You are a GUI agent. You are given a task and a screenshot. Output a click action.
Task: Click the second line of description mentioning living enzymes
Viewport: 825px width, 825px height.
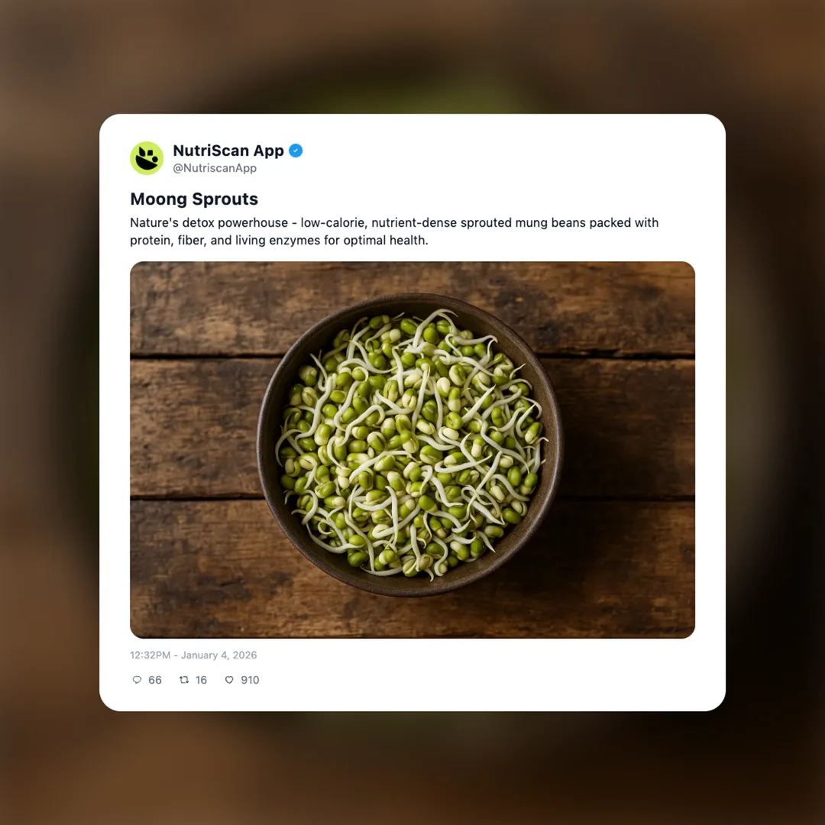pos(279,241)
